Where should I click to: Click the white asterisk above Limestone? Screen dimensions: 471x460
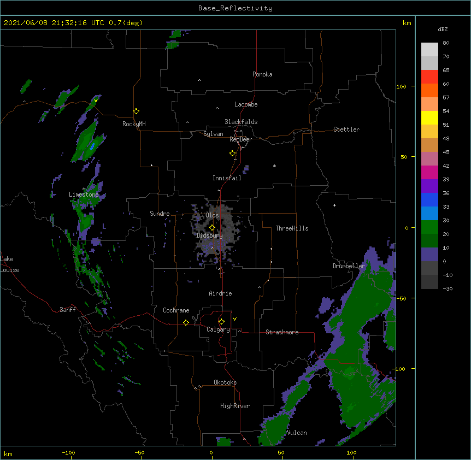tap(84, 189)
